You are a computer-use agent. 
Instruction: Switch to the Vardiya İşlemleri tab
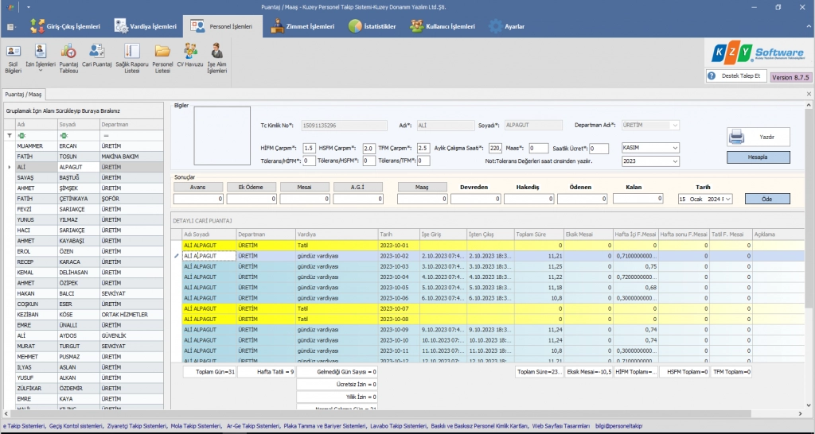click(148, 26)
